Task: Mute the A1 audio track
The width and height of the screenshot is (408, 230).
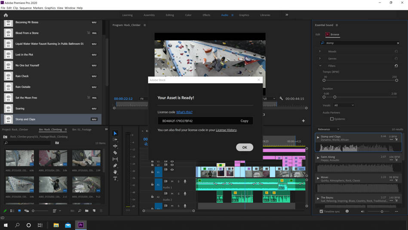Action: pyautogui.click(x=172, y=181)
